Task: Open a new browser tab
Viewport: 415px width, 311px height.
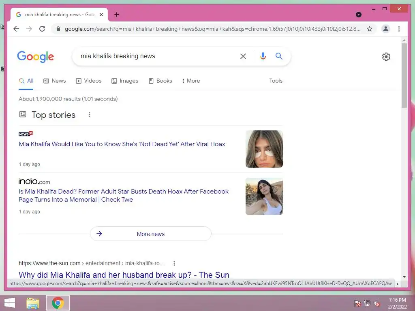Action: tap(117, 15)
